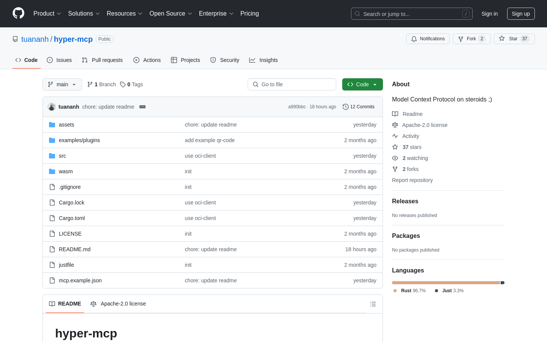547x342 pixels.
Task: Click the Go to file search box
Action: click(x=292, y=84)
